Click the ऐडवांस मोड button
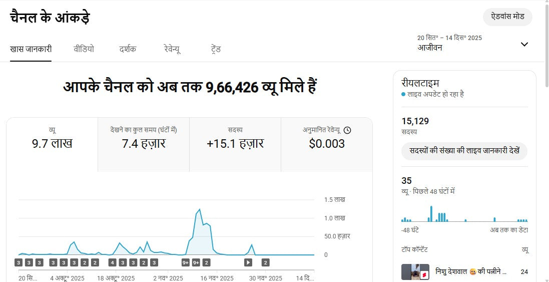Viewport: 549px width, 282px height. pos(507,17)
